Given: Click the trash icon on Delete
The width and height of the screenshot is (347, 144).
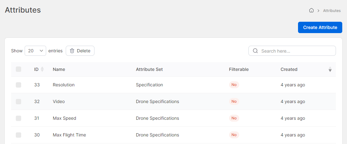Looking at the screenshot, I should (x=72, y=51).
